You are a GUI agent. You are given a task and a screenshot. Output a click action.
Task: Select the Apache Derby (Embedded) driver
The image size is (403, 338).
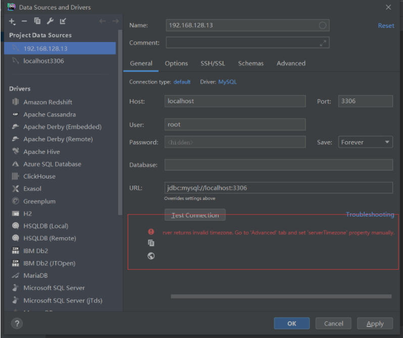pyautogui.click(x=63, y=126)
